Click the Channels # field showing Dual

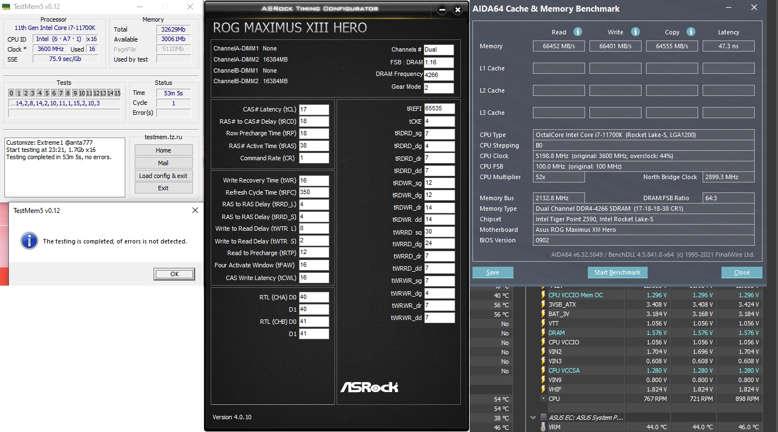[x=439, y=50]
